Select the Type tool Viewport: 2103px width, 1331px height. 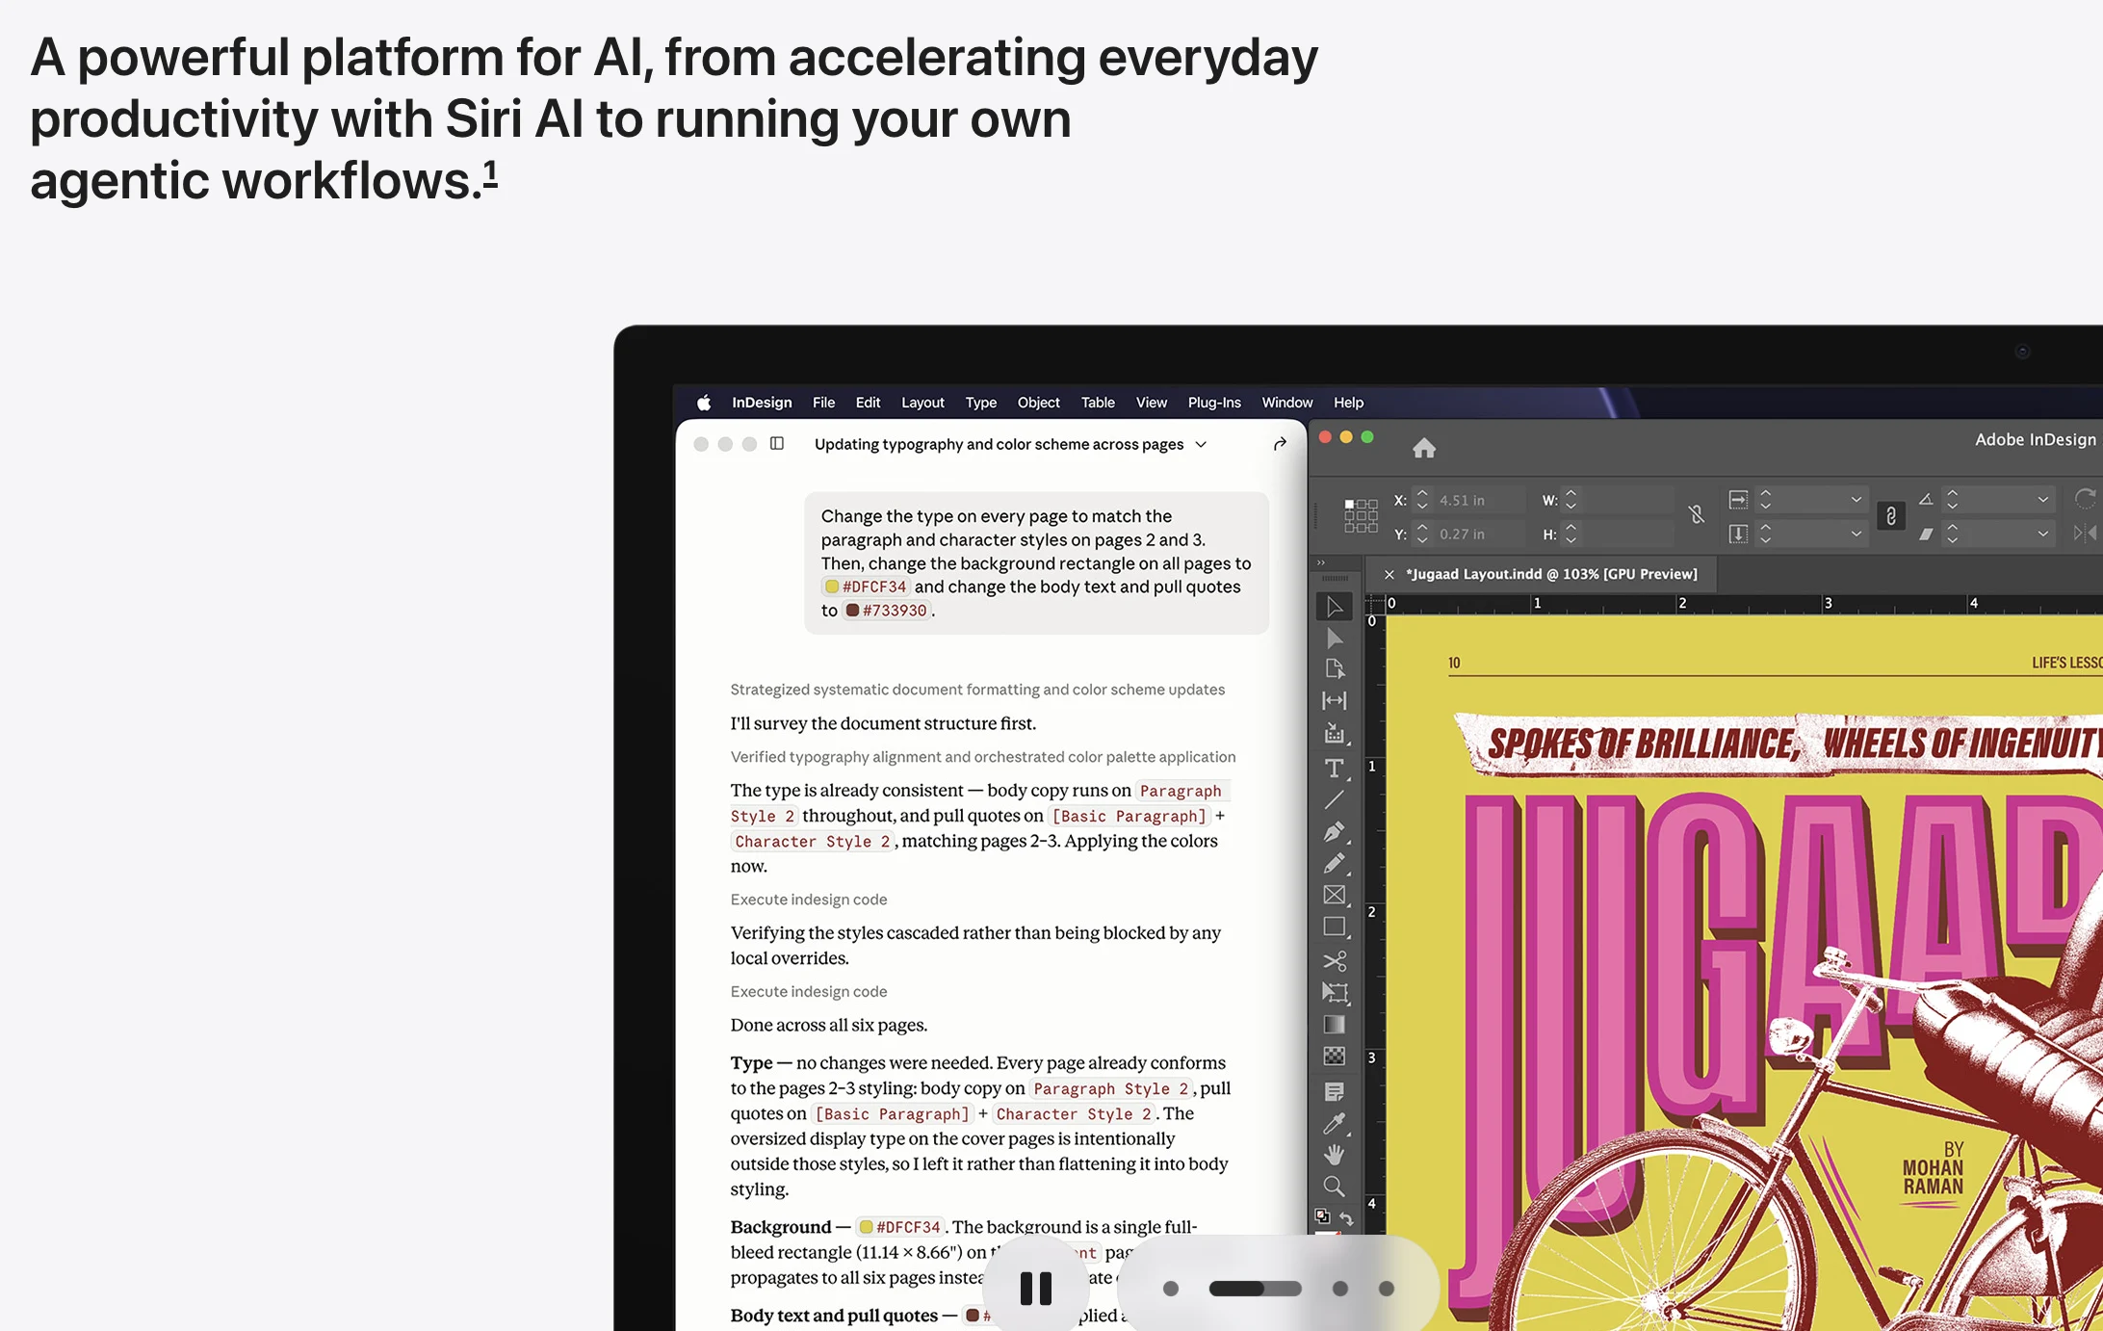coord(1335,768)
